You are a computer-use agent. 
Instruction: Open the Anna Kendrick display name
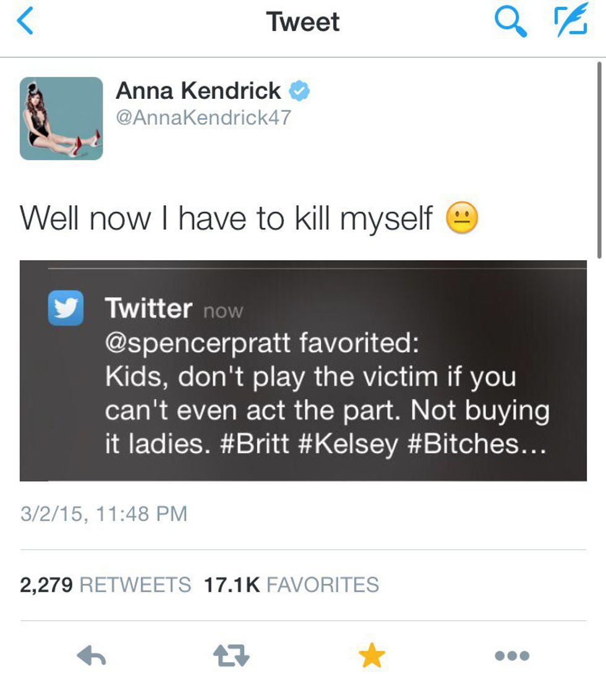198,91
